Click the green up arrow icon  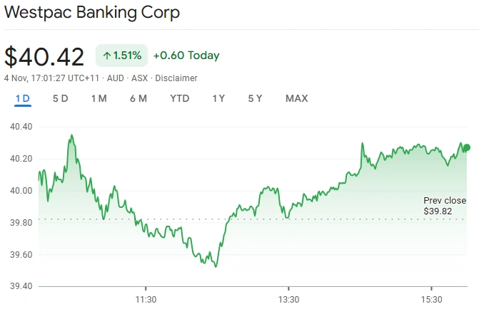point(106,56)
